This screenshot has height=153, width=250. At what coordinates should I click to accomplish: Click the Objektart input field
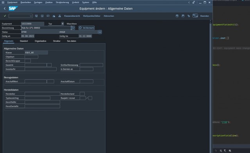[x=31, y=57]
